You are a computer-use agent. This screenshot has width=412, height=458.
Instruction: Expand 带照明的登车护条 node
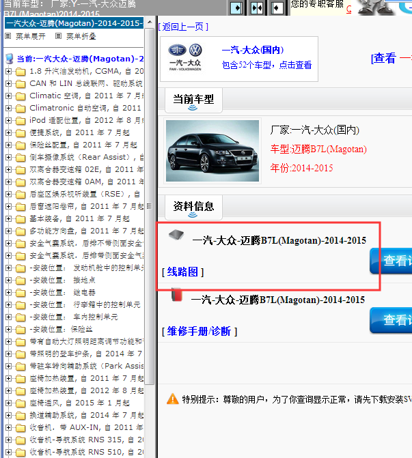click(8, 354)
